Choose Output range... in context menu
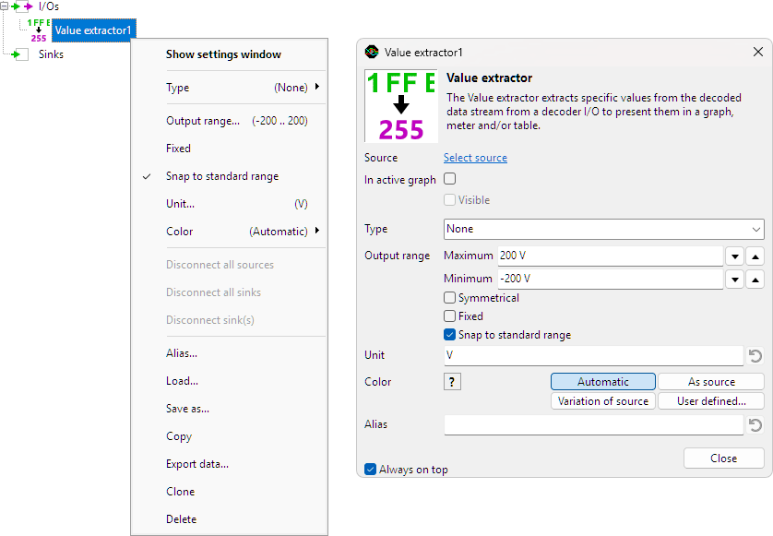773x536 pixels. pos(229,121)
